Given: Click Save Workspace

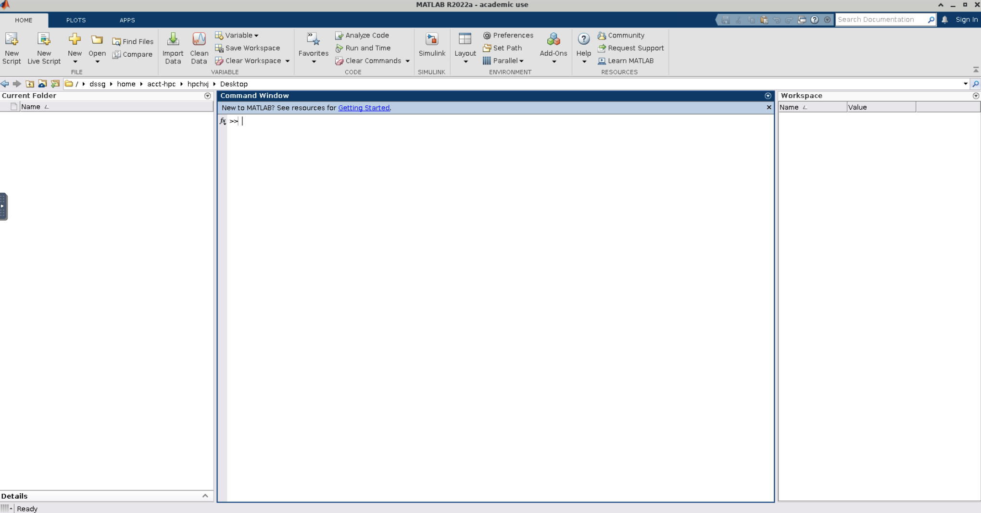Looking at the screenshot, I should point(248,48).
